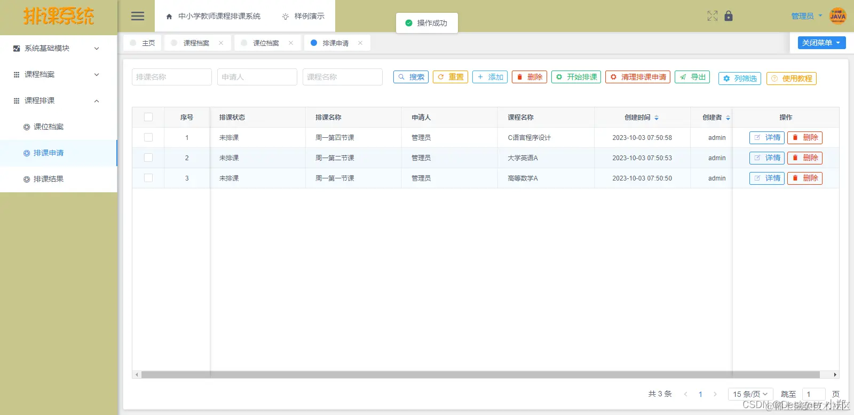The image size is (854, 415).
Task: Click the 导出 export button
Action: tap(692, 77)
